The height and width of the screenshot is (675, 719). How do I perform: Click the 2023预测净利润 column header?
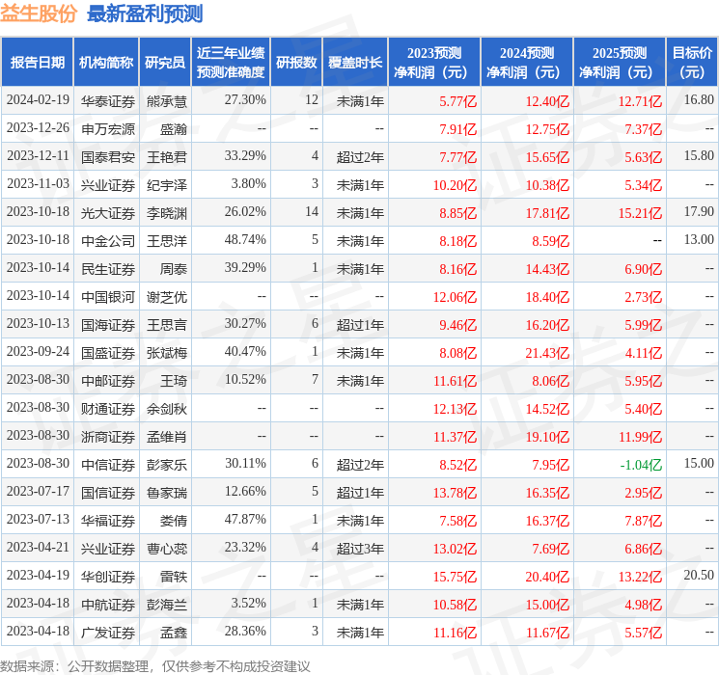coord(433,63)
